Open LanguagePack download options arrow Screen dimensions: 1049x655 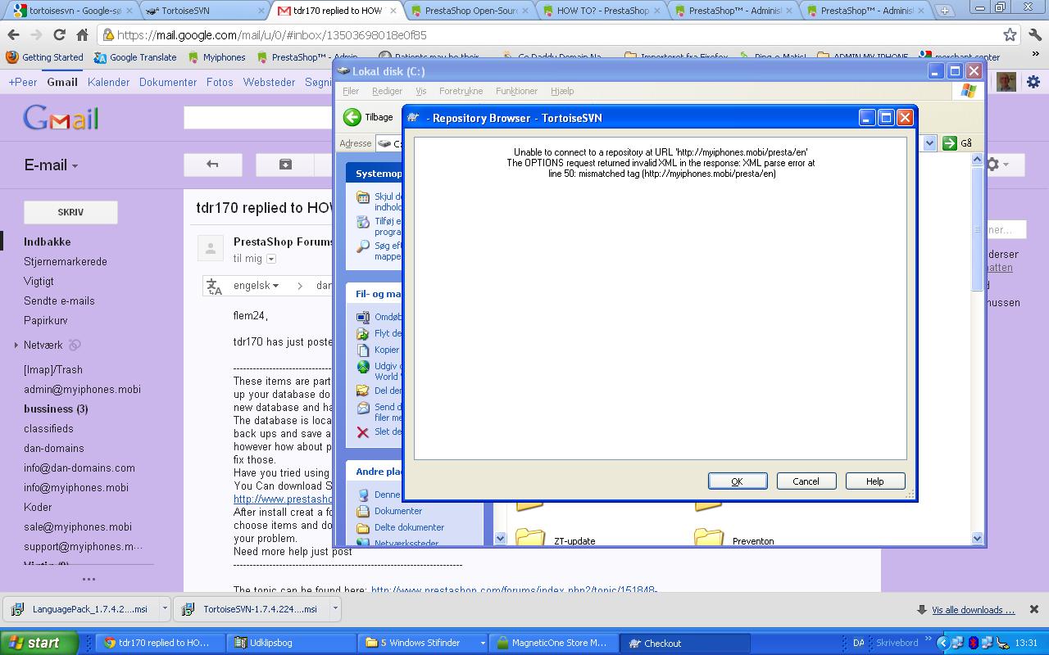(x=165, y=608)
